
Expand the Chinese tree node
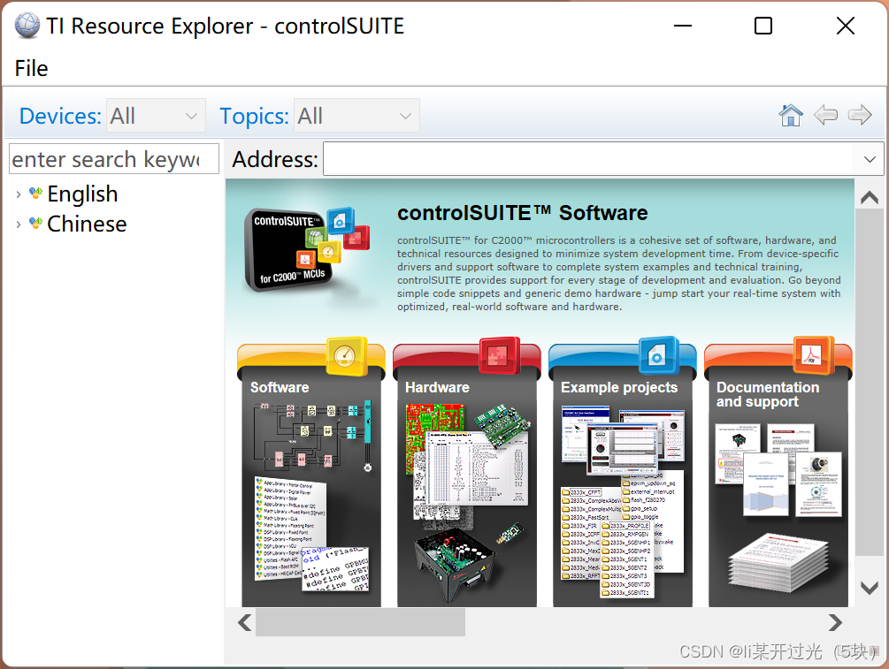click(19, 224)
